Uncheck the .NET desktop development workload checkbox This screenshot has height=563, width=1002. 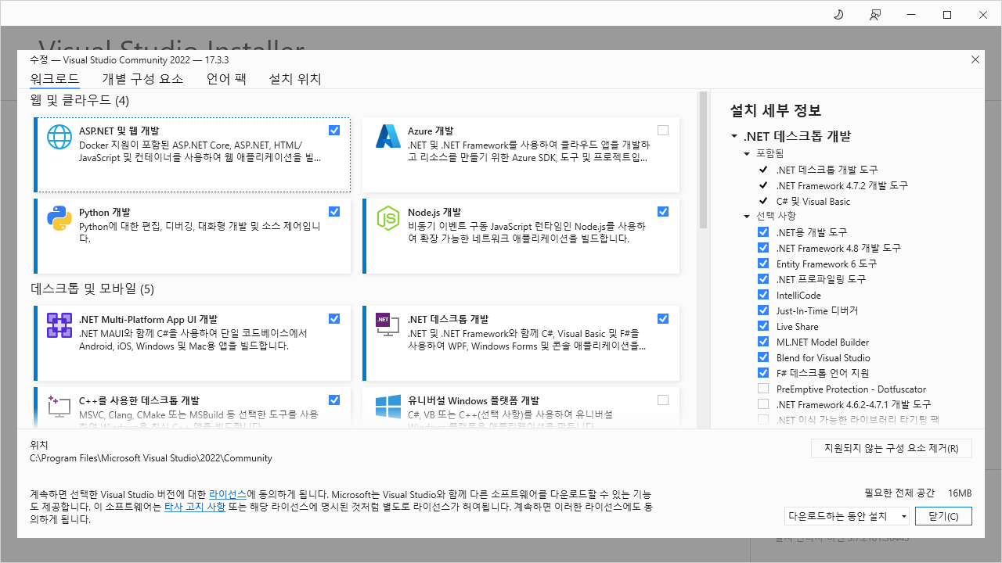[x=663, y=319]
